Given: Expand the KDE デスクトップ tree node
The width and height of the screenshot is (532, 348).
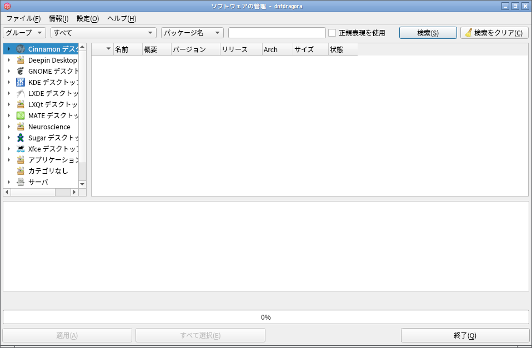Looking at the screenshot, I should [x=9, y=82].
